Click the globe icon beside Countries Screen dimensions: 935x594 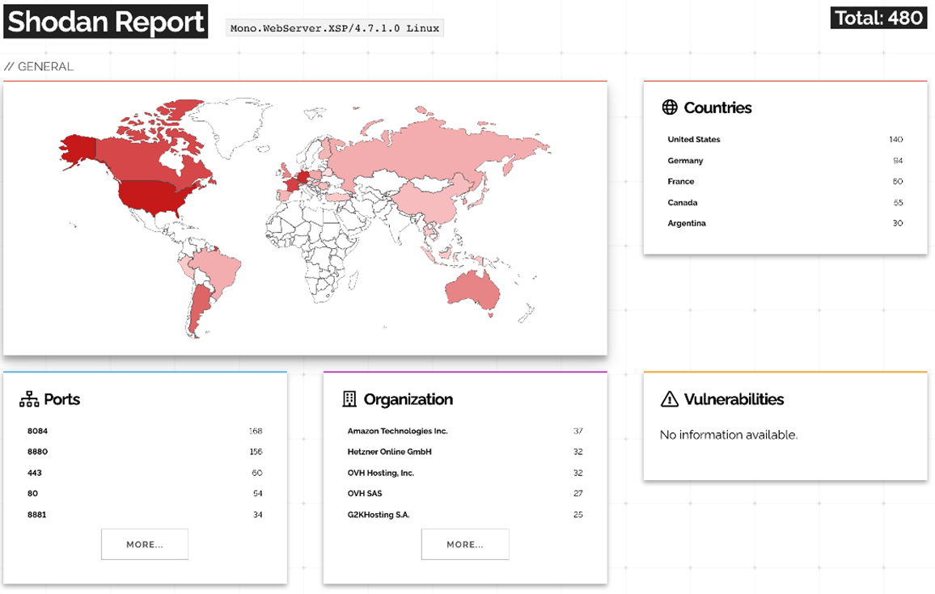coord(669,107)
